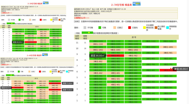Viewport: 189px width, 104px height.
Task: Select red room 3单元-601 in 2-7# table
Action: [168, 70]
